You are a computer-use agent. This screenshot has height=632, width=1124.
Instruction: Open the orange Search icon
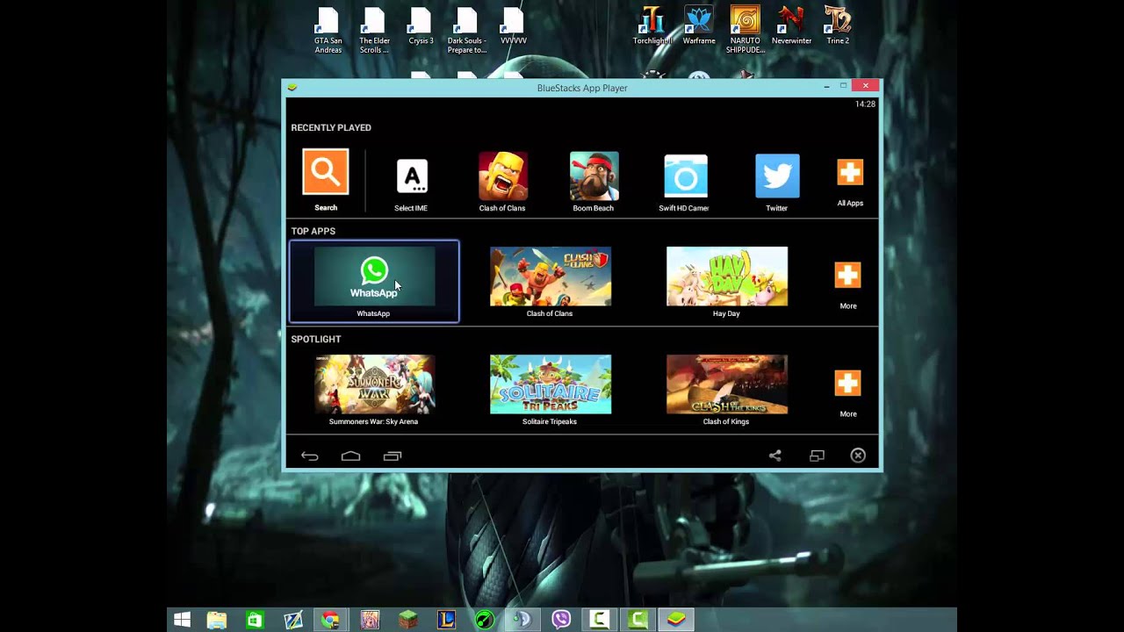click(326, 171)
